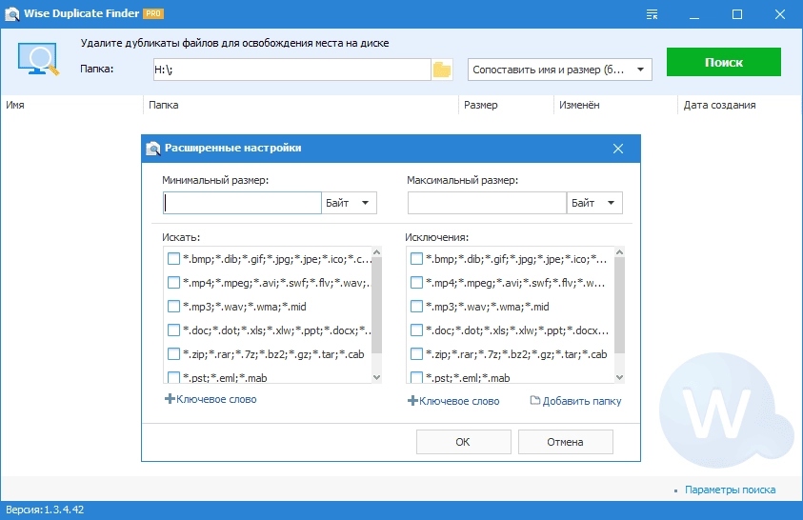Check *.zip archive types in Исключения list
Image resolution: width=803 pixels, height=520 pixels.
416,353
